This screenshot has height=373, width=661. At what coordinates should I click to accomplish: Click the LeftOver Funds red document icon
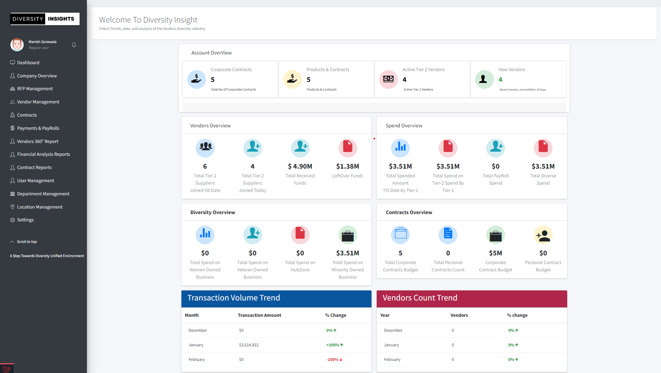point(348,148)
